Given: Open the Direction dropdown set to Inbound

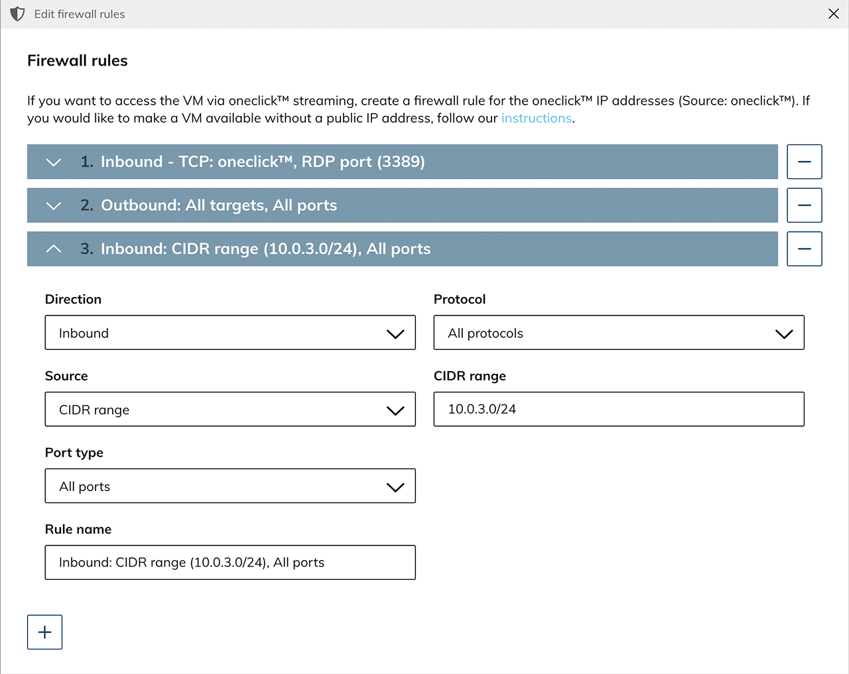Looking at the screenshot, I should 229,333.
